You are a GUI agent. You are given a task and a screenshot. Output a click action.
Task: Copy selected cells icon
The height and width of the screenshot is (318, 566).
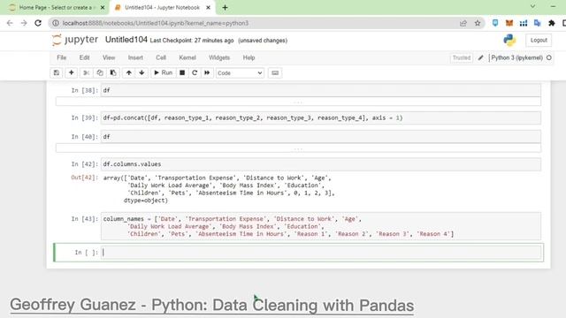[100, 72]
